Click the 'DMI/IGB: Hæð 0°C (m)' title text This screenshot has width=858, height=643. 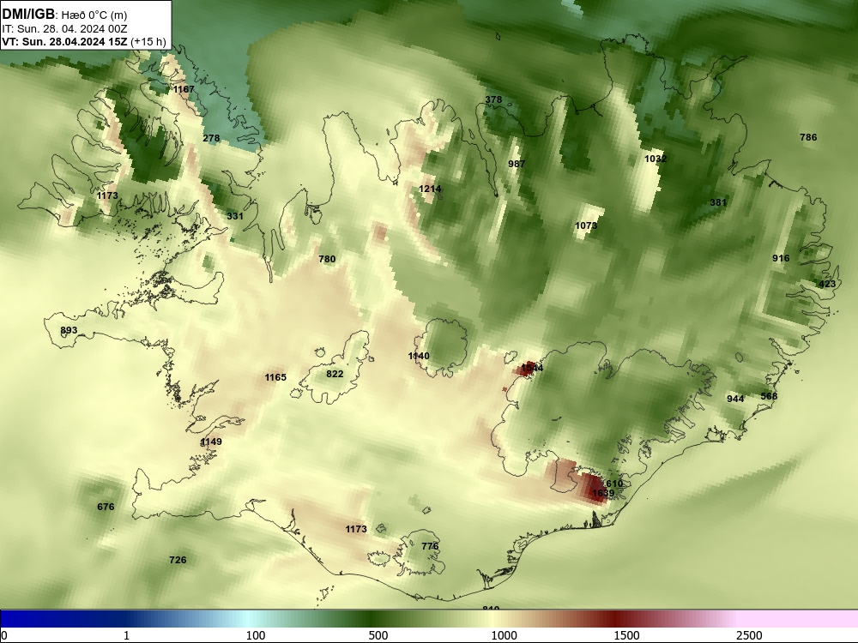coord(64,15)
